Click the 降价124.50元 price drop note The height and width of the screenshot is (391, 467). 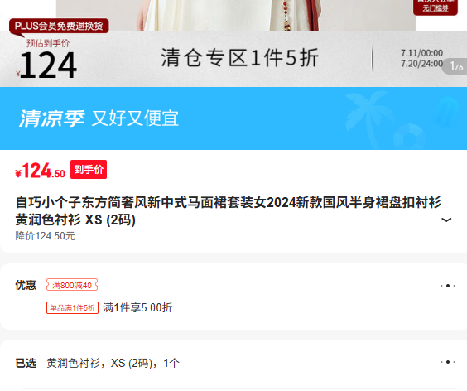pyautogui.click(x=45, y=236)
